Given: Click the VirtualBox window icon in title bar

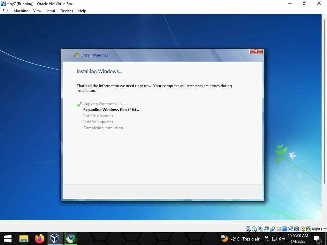Looking at the screenshot, I should 3,4.
